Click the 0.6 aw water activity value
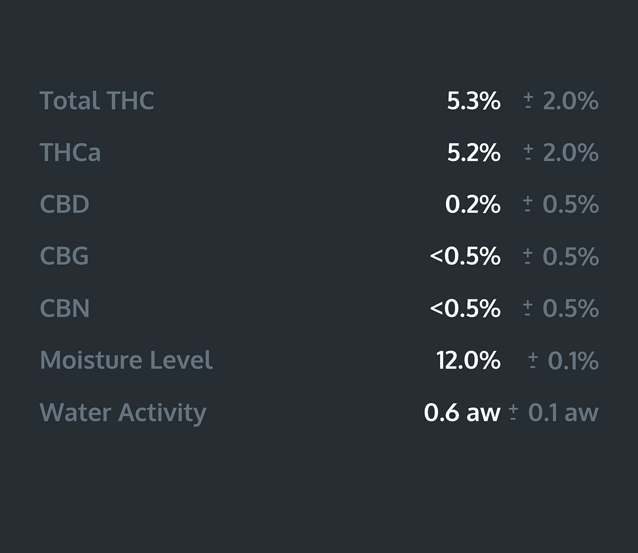 462,413
